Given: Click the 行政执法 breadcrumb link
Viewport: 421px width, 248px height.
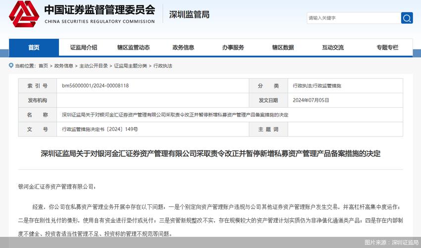Looking at the screenshot, I should coord(163,65).
